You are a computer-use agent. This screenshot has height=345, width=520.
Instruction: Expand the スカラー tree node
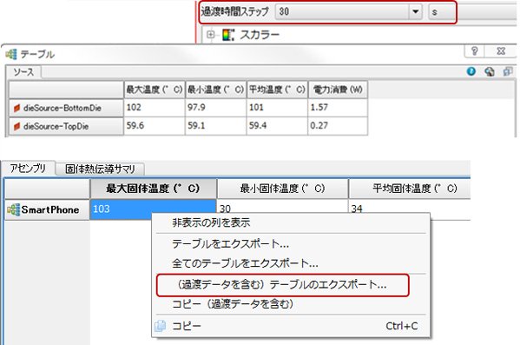pyautogui.click(x=211, y=35)
